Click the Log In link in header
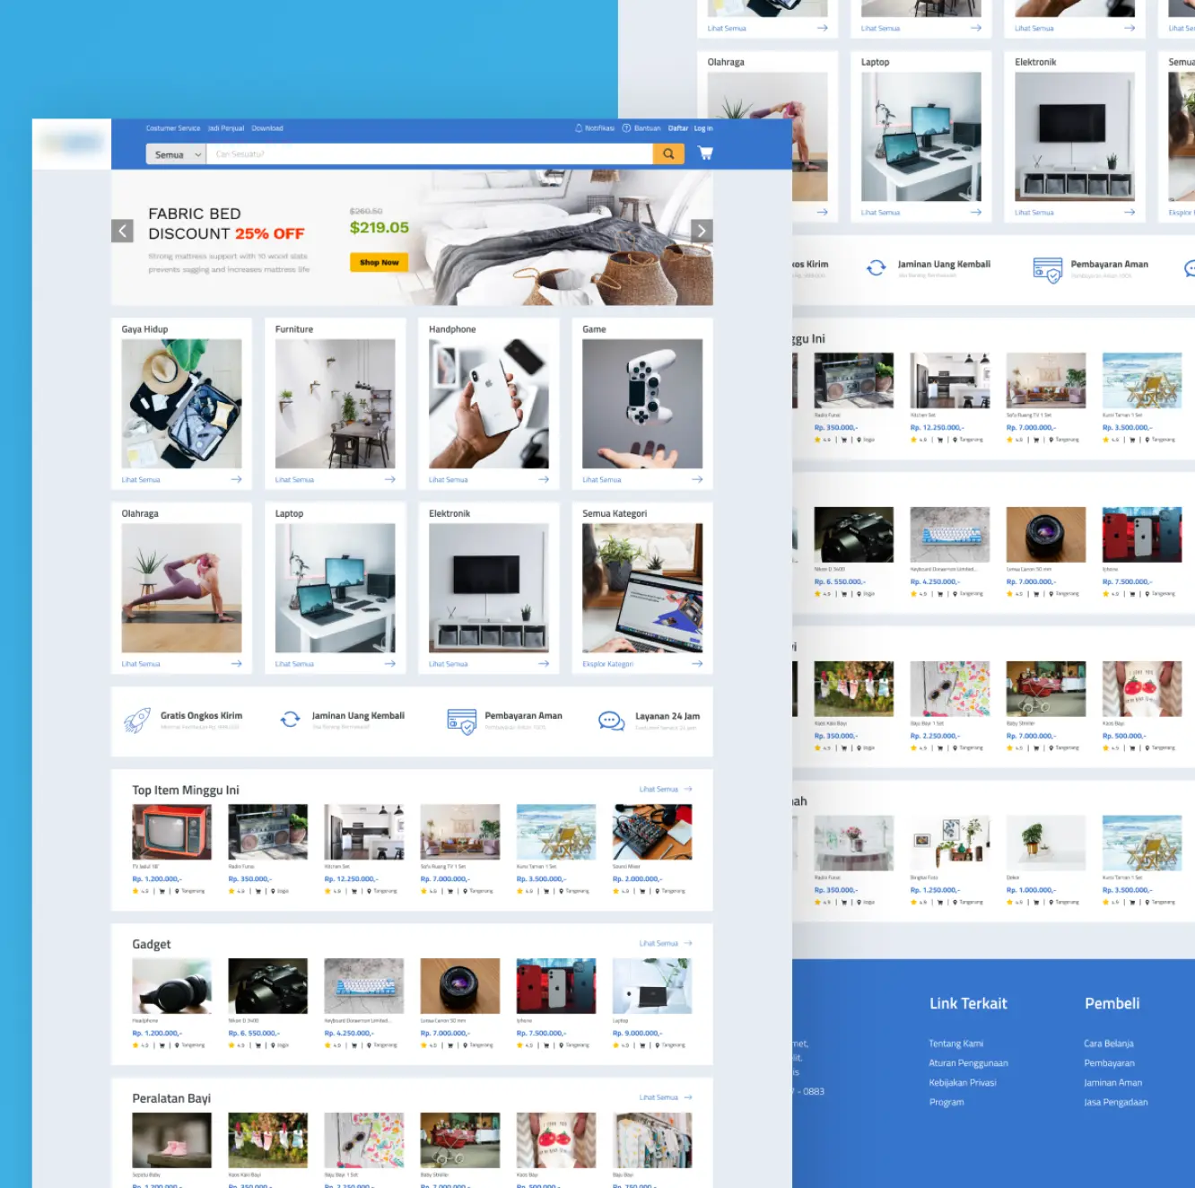 pos(703,128)
